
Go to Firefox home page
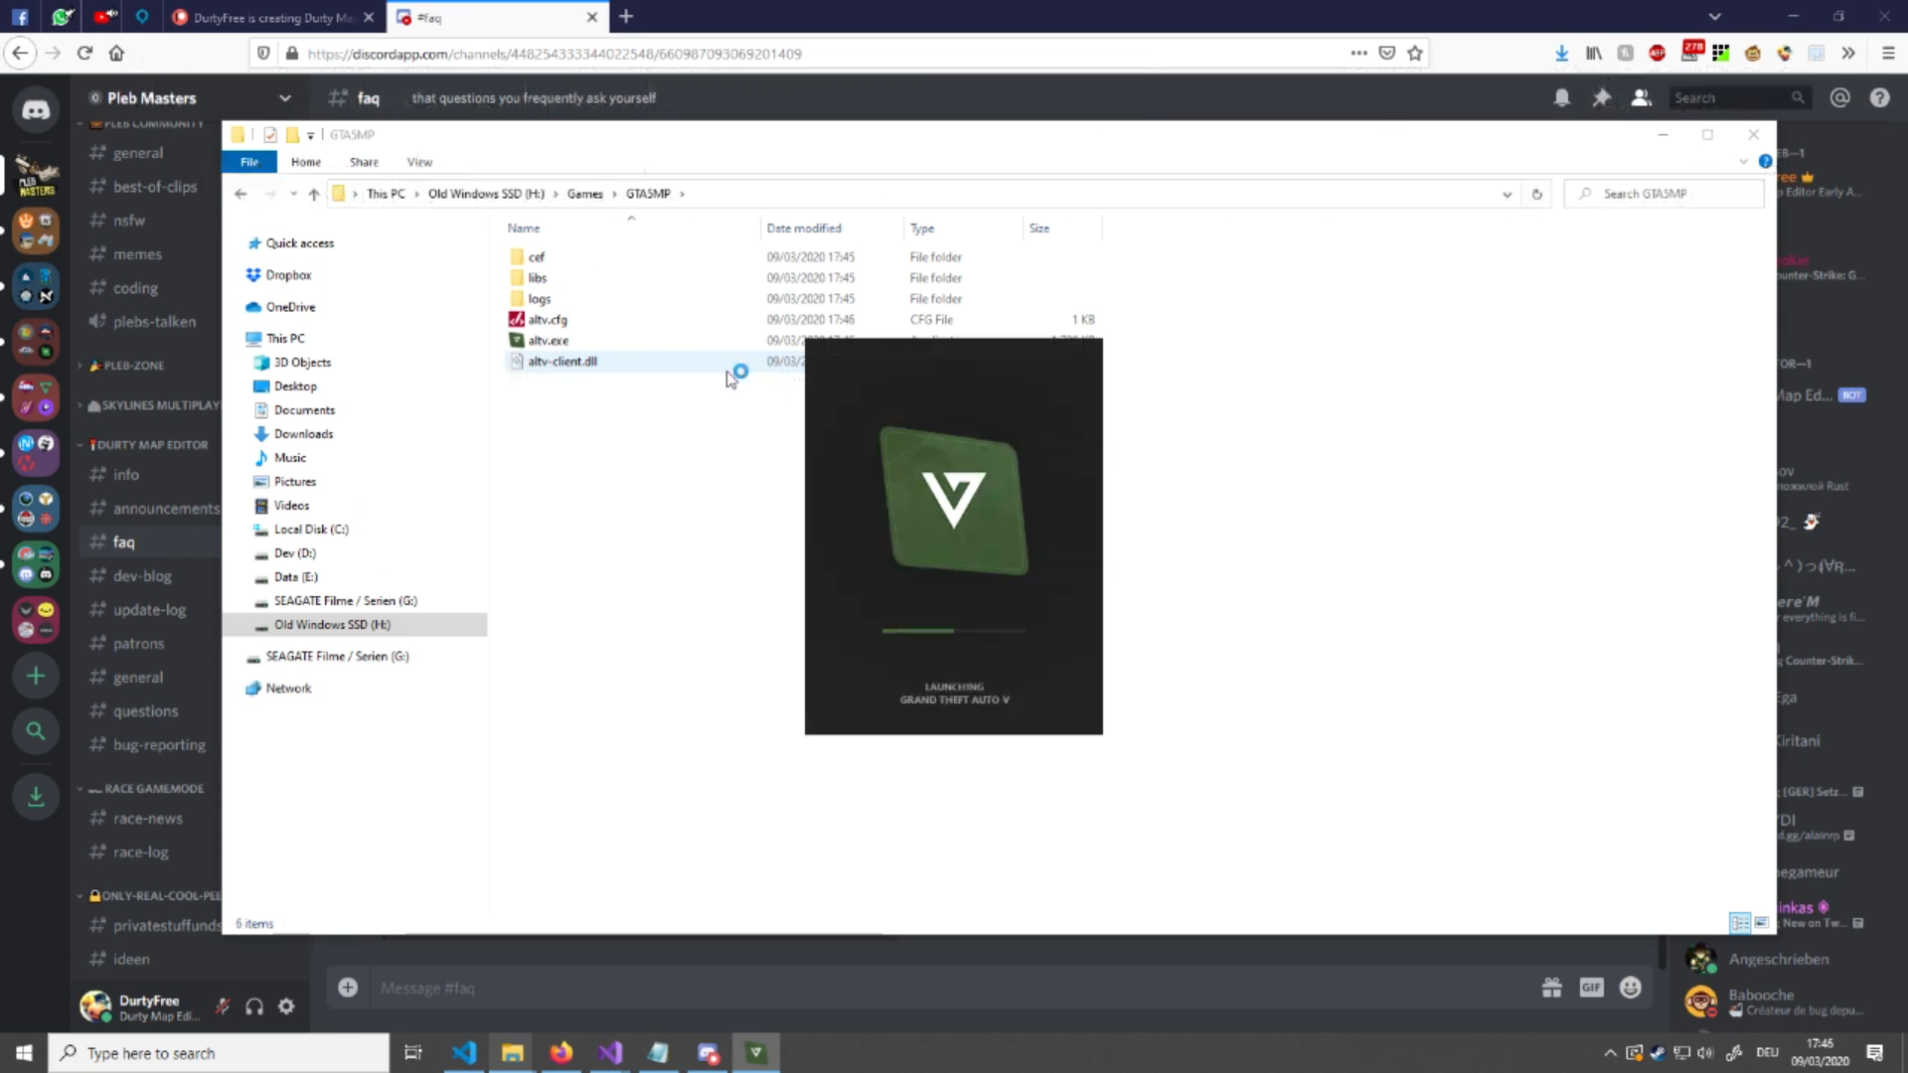[116, 54]
